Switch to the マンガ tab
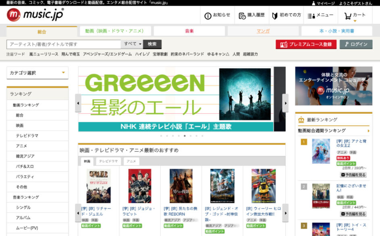This screenshot has width=380, height=236. pyautogui.click(x=263, y=31)
